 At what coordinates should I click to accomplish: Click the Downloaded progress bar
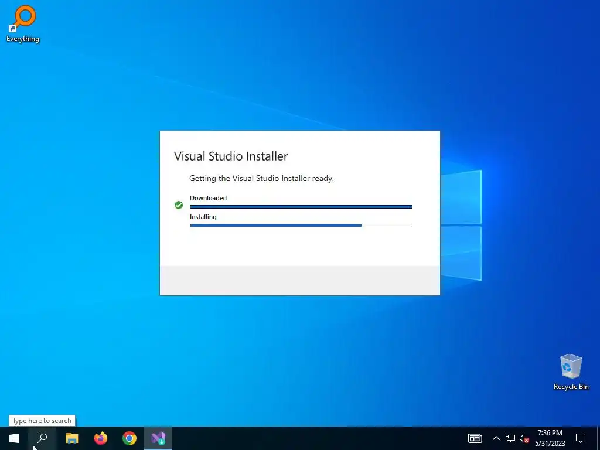pyautogui.click(x=301, y=207)
